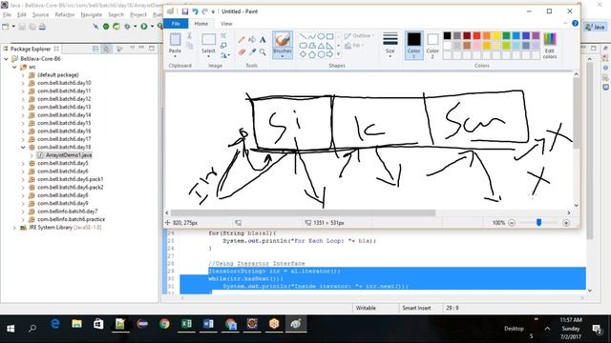This screenshot has height=343, width=611.
Task: Choose the Rectangle shape in Shapes gallery
Action: [x=330, y=36]
